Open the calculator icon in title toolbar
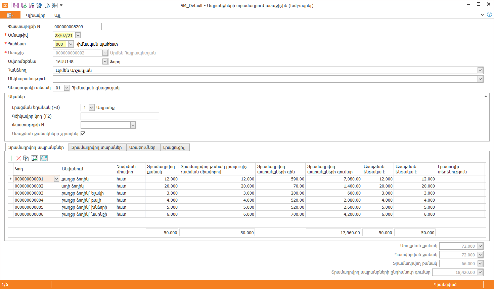The height and width of the screenshot is (289, 494). pos(55,5)
